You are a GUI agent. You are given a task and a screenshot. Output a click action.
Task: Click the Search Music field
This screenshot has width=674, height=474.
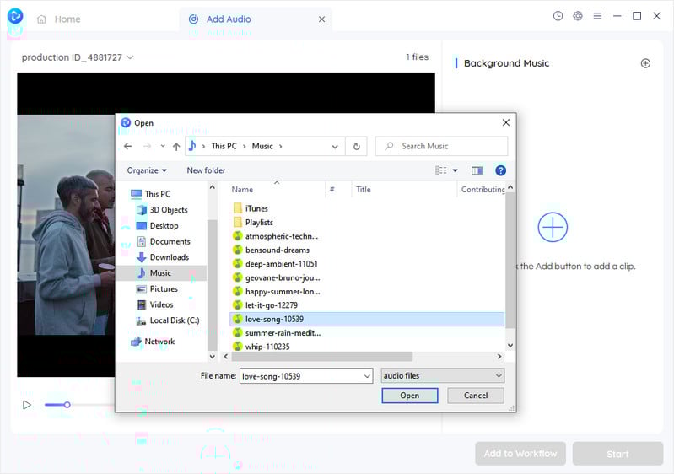(441, 146)
